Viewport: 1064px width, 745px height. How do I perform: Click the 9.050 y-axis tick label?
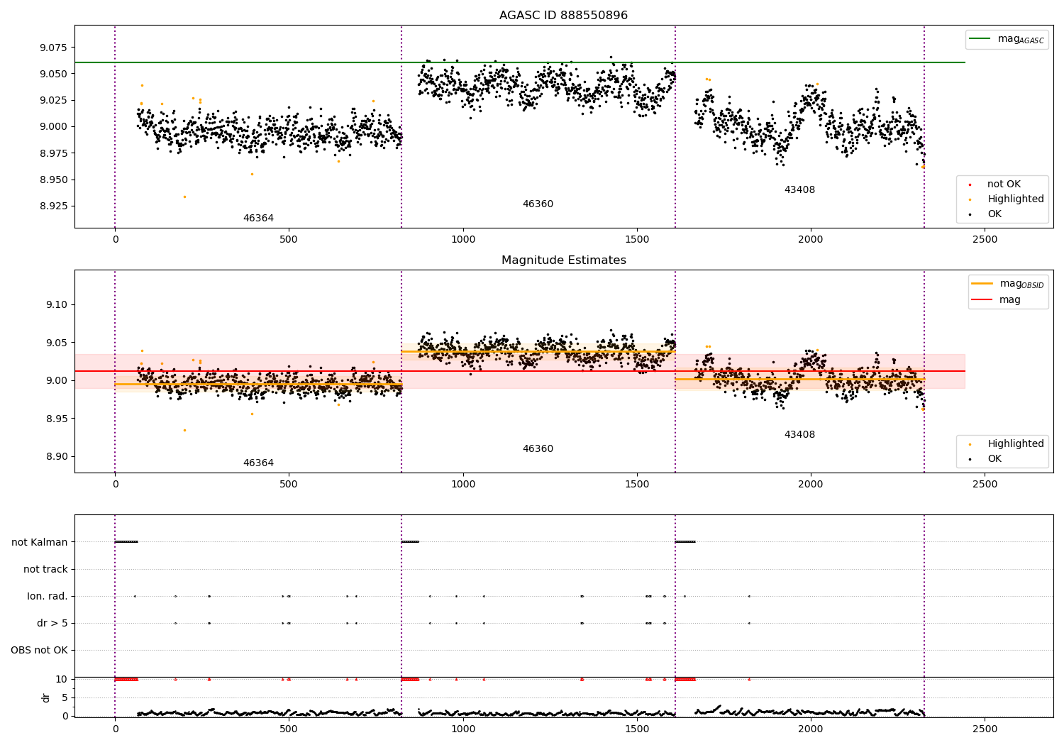(x=53, y=74)
